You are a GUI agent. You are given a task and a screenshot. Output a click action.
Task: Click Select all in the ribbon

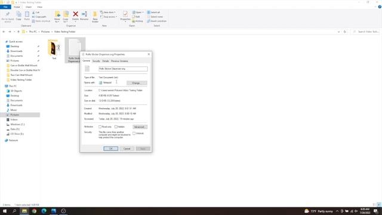pos(154,13)
